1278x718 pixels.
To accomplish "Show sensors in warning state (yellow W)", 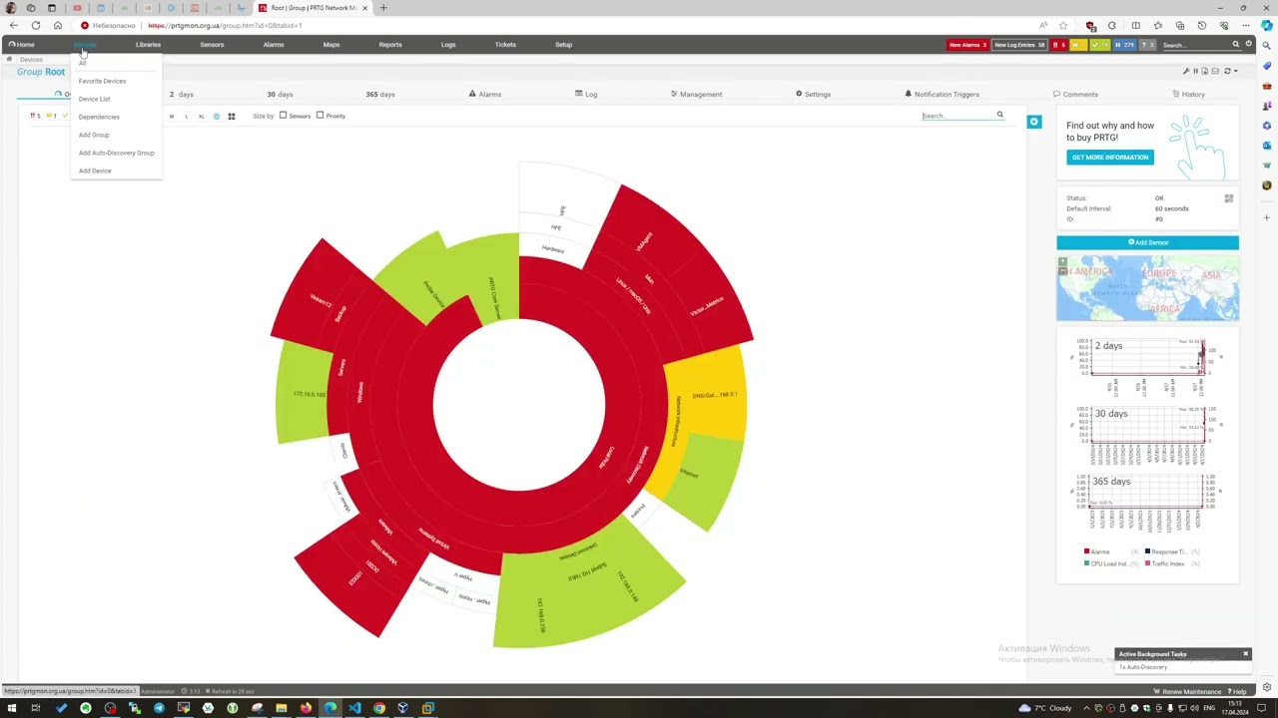I will [1078, 45].
